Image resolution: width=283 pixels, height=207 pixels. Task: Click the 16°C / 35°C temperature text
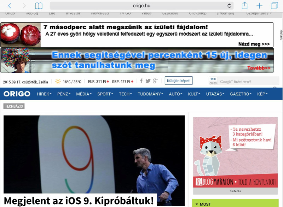[x=72, y=82]
